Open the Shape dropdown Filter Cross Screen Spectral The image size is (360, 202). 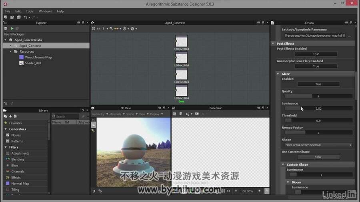pos(318,145)
